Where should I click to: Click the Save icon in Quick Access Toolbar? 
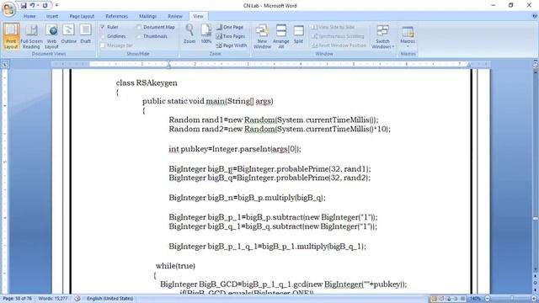[24, 6]
